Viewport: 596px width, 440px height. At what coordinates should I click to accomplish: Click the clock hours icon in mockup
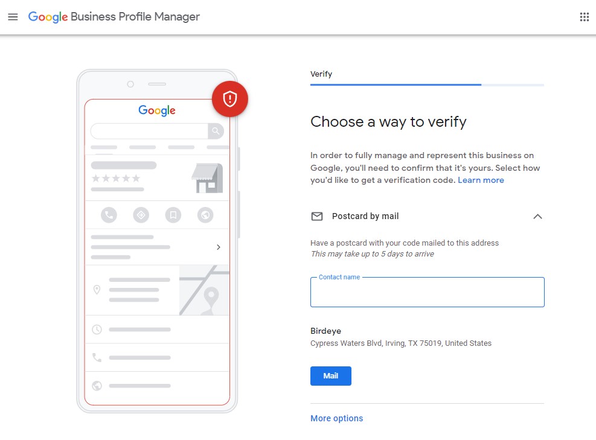coord(97,330)
